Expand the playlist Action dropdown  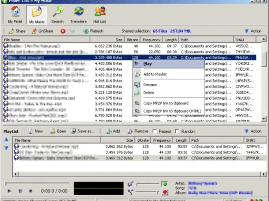tap(253, 131)
